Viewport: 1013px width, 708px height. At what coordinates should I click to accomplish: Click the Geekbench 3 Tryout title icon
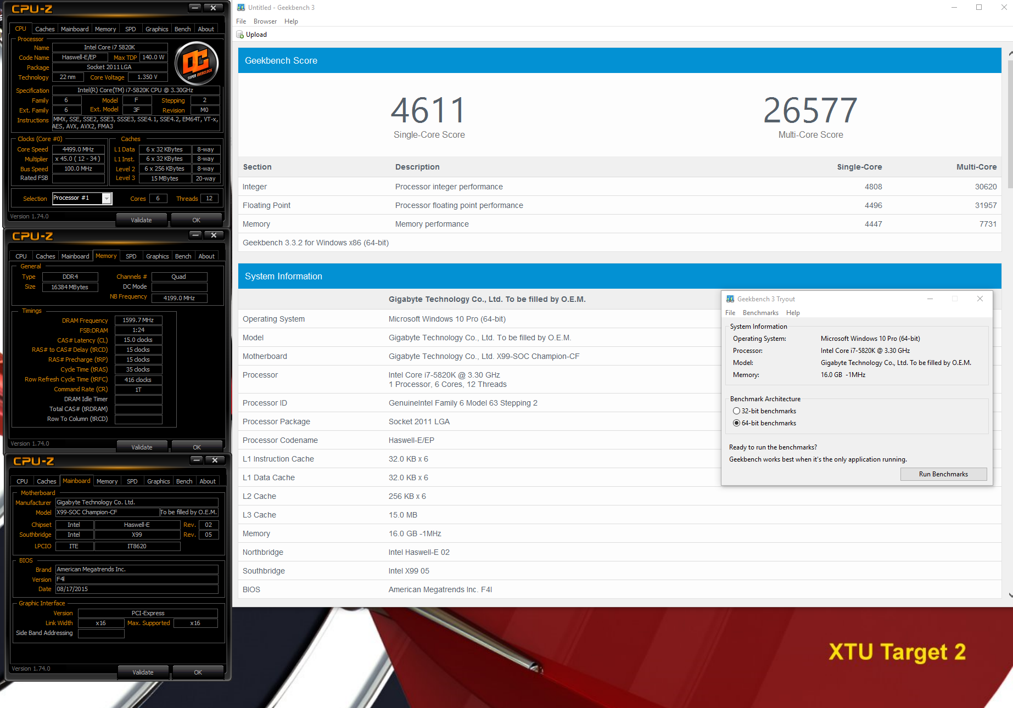(730, 299)
